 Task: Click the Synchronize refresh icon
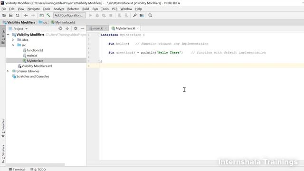click(18, 15)
